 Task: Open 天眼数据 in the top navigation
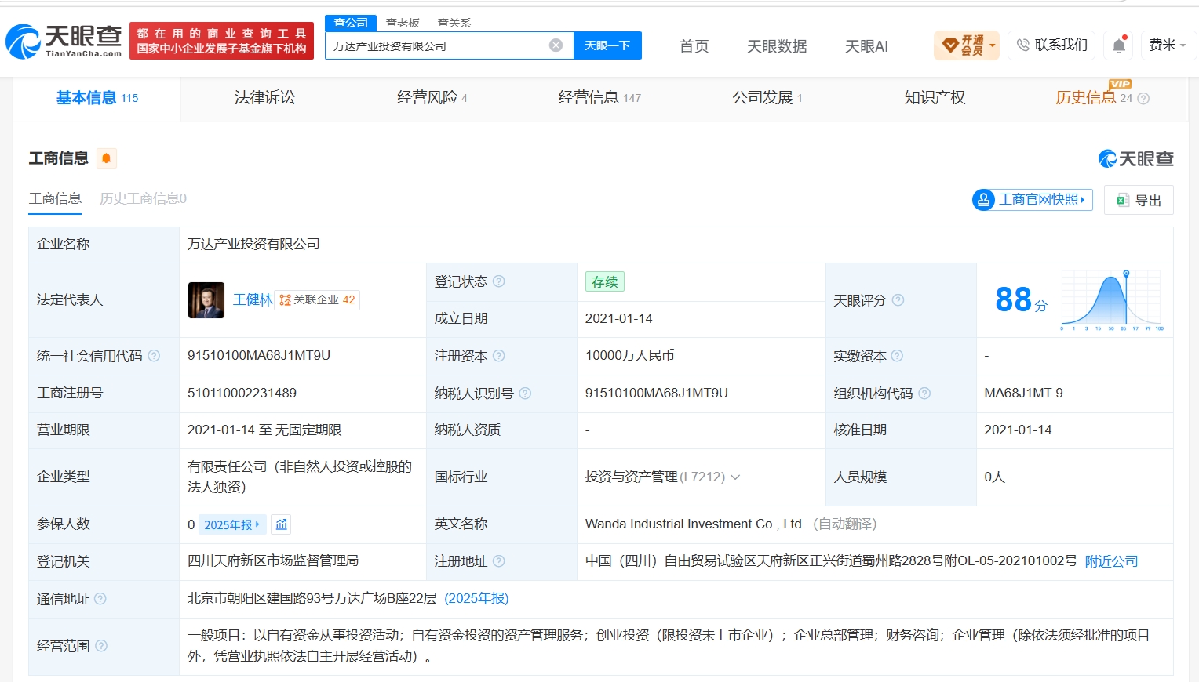tap(777, 46)
